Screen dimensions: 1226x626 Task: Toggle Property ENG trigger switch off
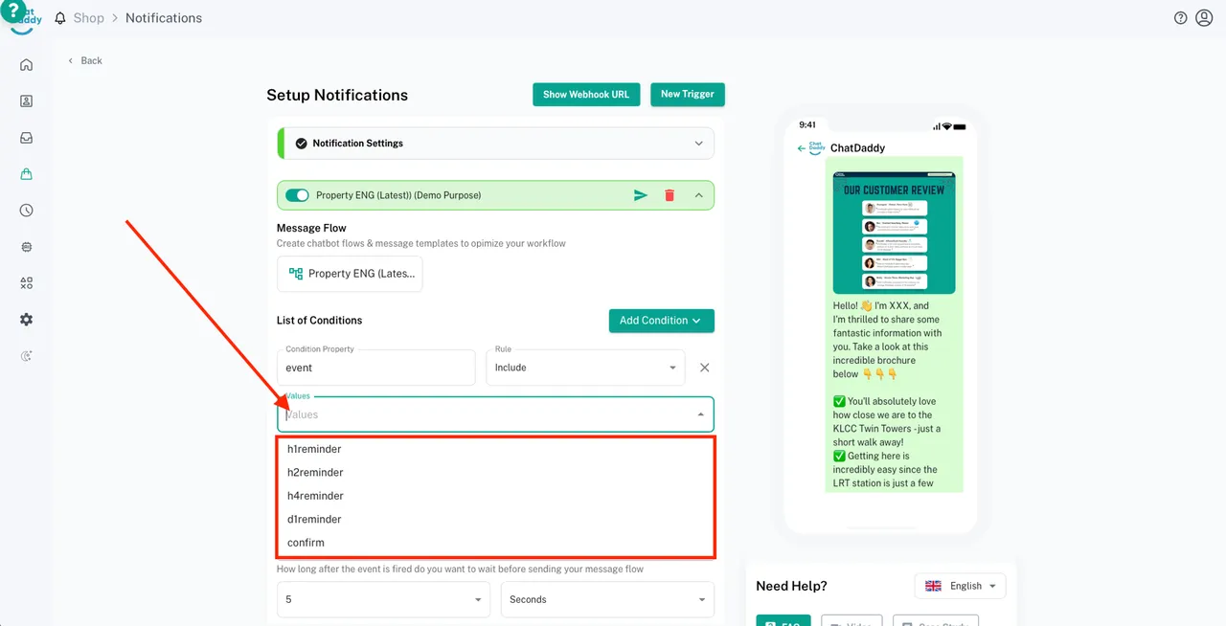click(297, 195)
